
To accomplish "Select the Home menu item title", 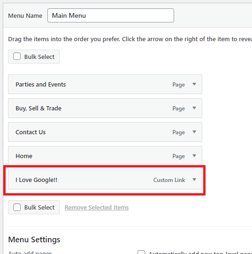I will (24, 156).
